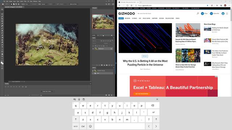Open the Timeline panel options menu

90,84
